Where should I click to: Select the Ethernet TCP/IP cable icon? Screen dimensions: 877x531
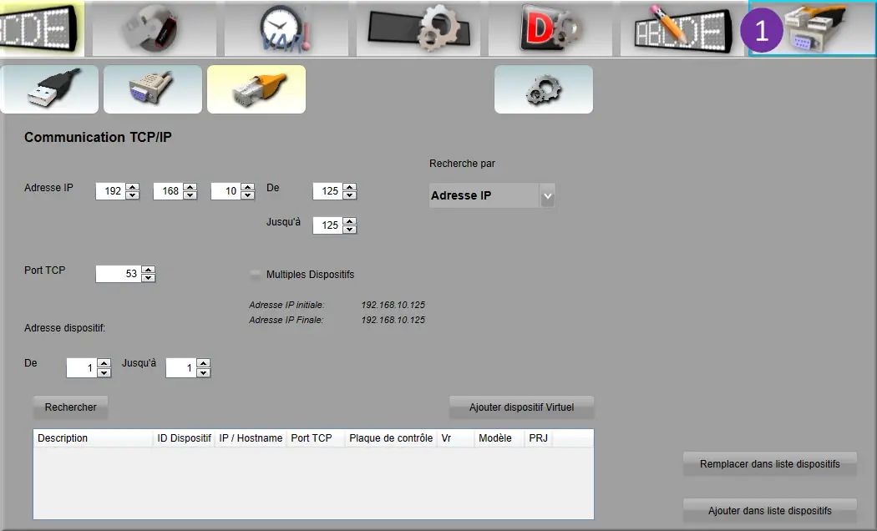pyautogui.click(x=256, y=89)
